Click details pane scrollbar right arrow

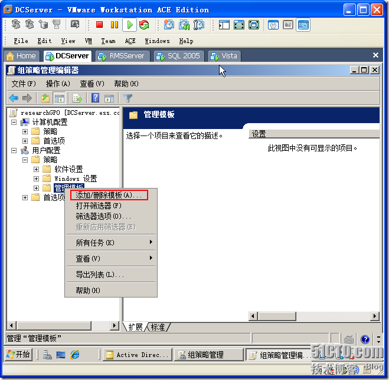[375, 316]
